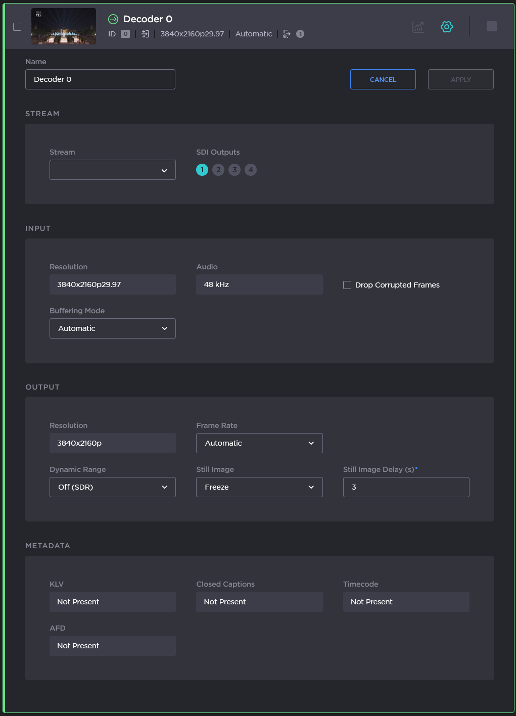
Task: Enable SDI output 4
Action: pyautogui.click(x=251, y=170)
